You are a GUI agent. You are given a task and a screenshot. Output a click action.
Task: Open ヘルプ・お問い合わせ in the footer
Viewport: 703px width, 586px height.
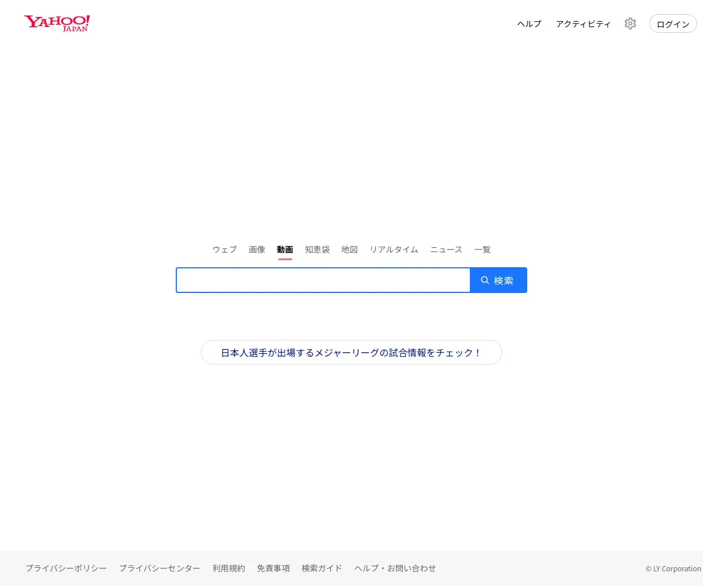pos(395,568)
